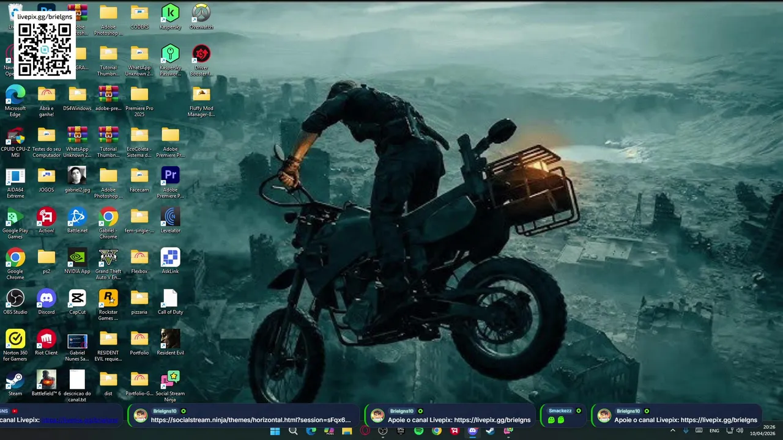This screenshot has width=783, height=440.
Task: Launch Google Play Games shortcut
Action: (x=15, y=223)
